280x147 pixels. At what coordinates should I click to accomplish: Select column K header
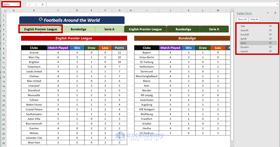tap(188, 10)
